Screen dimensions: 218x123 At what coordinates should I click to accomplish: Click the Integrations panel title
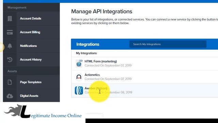coord(88,44)
